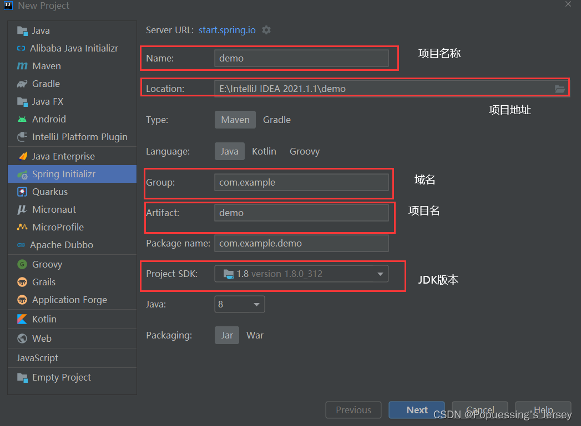Click the Help button
The height and width of the screenshot is (426, 581).
(x=543, y=410)
